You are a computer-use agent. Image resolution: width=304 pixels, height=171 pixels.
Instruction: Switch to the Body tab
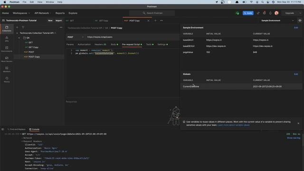114,44
